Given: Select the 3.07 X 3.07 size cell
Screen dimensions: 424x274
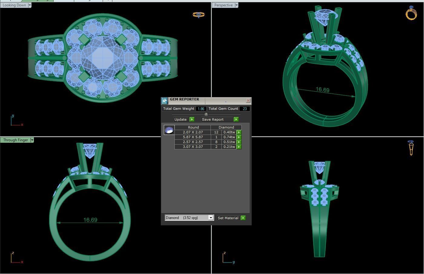Looking at the screenshot, I should [x=193, y=147].
